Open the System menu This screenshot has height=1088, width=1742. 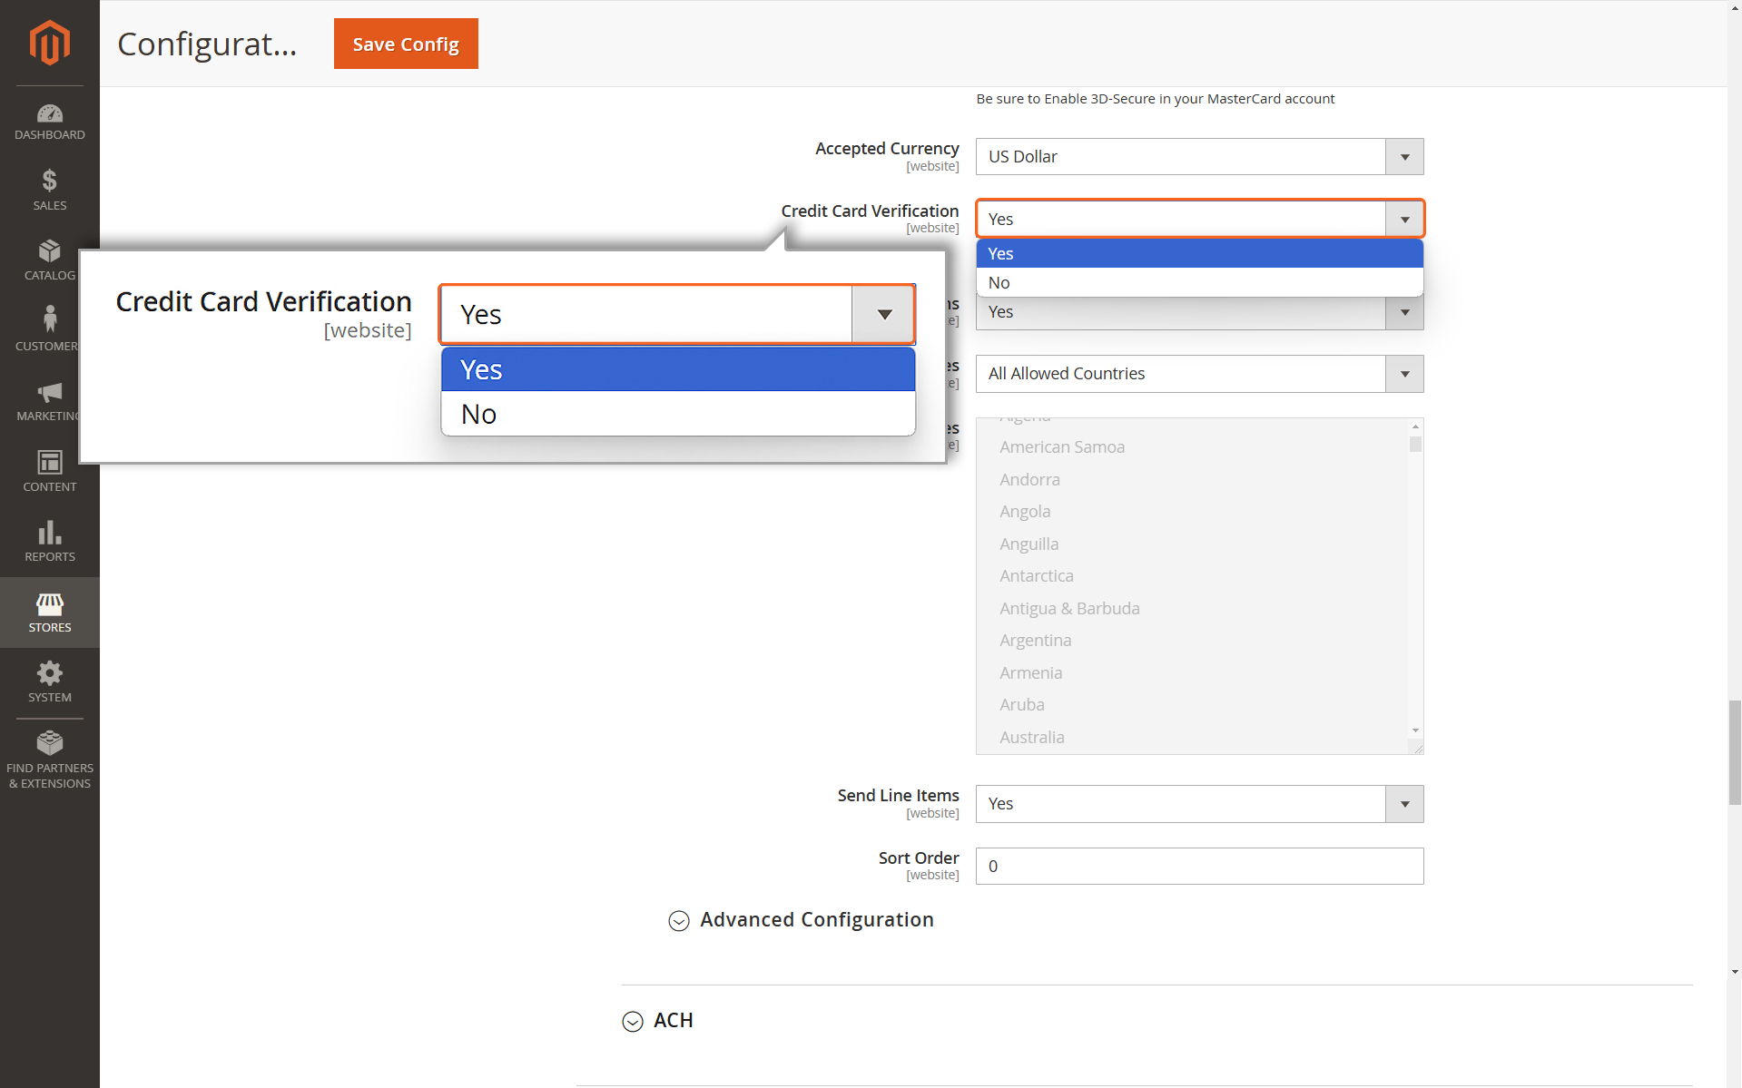pos(49,682)
